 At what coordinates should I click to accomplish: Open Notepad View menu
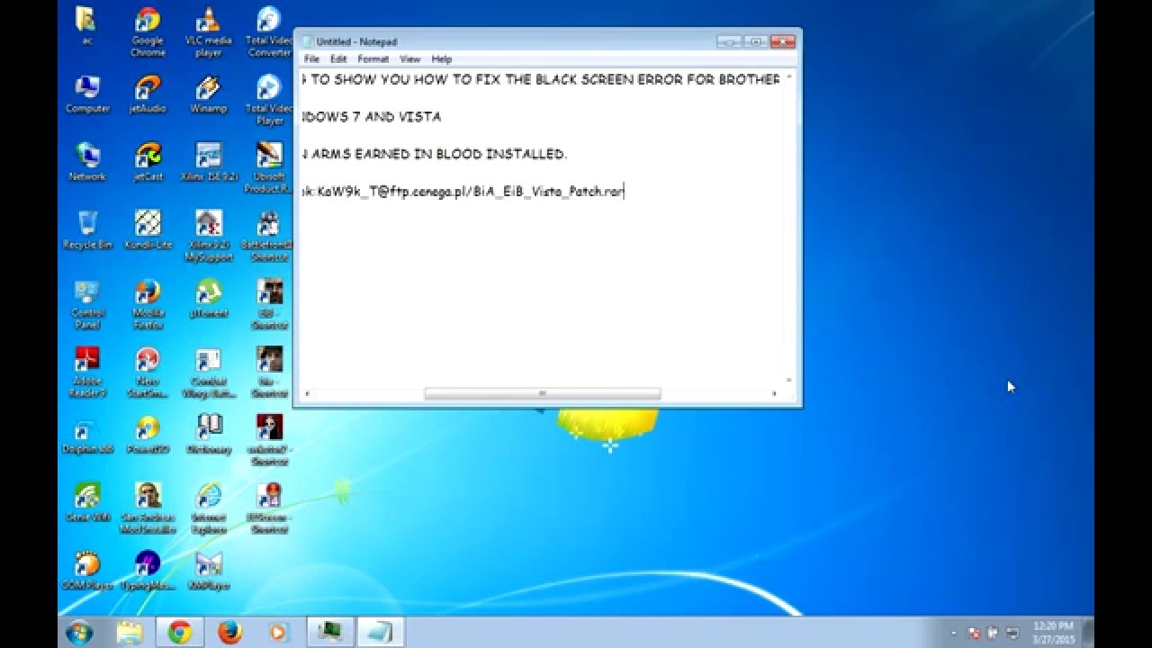[409, 59]
